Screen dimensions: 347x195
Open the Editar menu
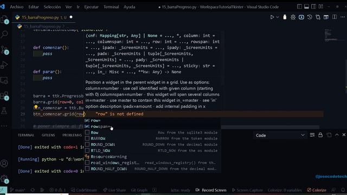click(x=34, y=7)
